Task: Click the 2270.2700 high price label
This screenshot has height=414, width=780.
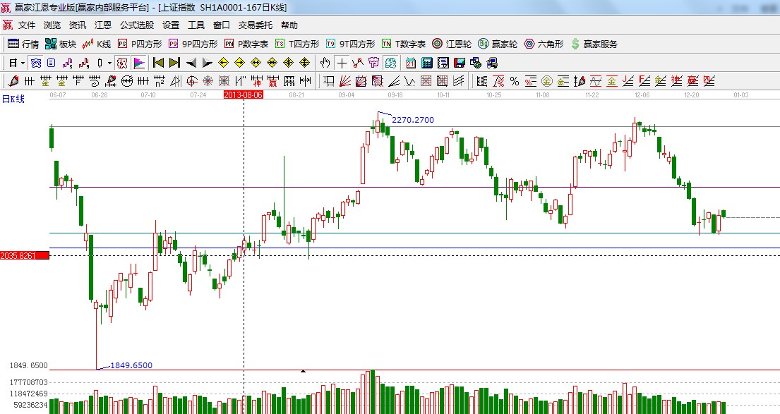Action: pos(412,120)
